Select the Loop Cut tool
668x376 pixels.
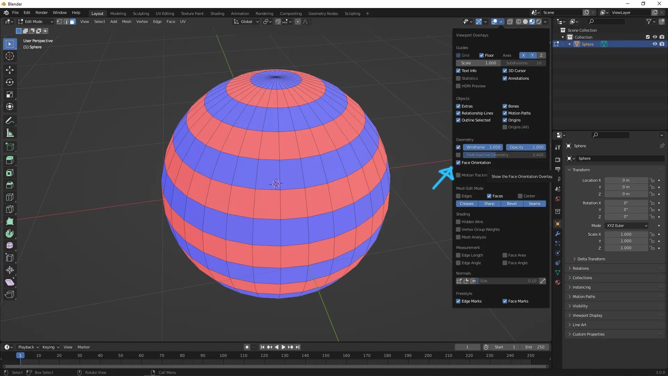[10, 197]
